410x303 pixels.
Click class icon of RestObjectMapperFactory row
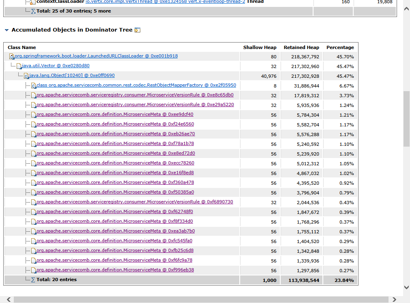tap(34, 85)
